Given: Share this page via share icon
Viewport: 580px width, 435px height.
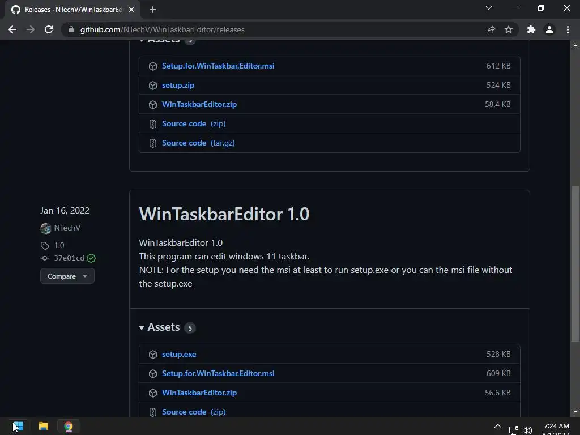Looking at the screenshot, I should [491, 29].
